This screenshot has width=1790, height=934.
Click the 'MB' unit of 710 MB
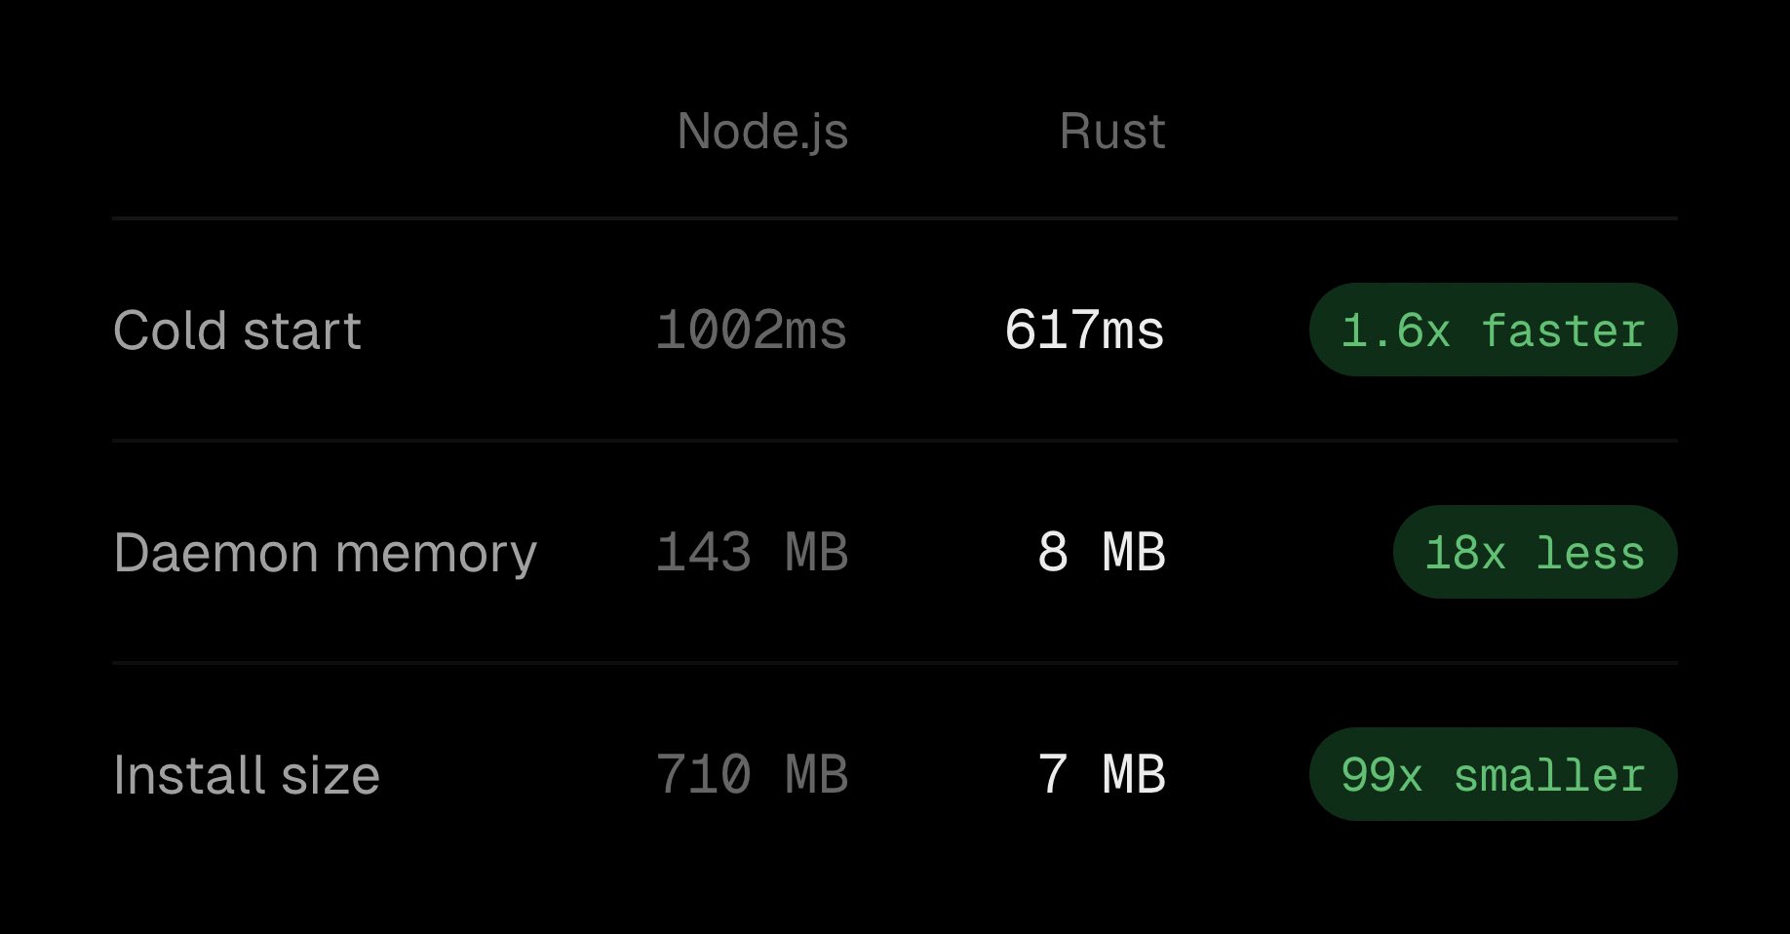[816, 775]
